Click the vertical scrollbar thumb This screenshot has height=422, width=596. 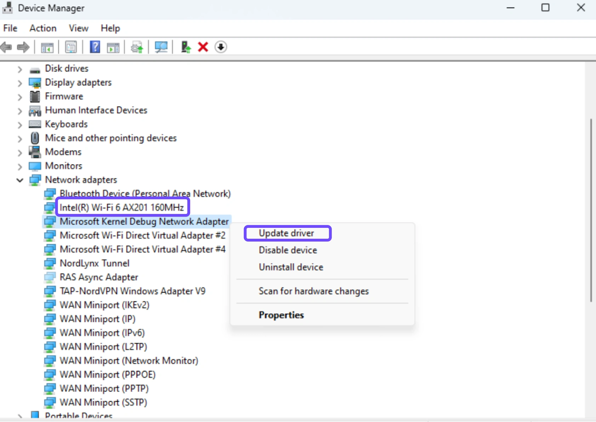(x=591, y=210)
